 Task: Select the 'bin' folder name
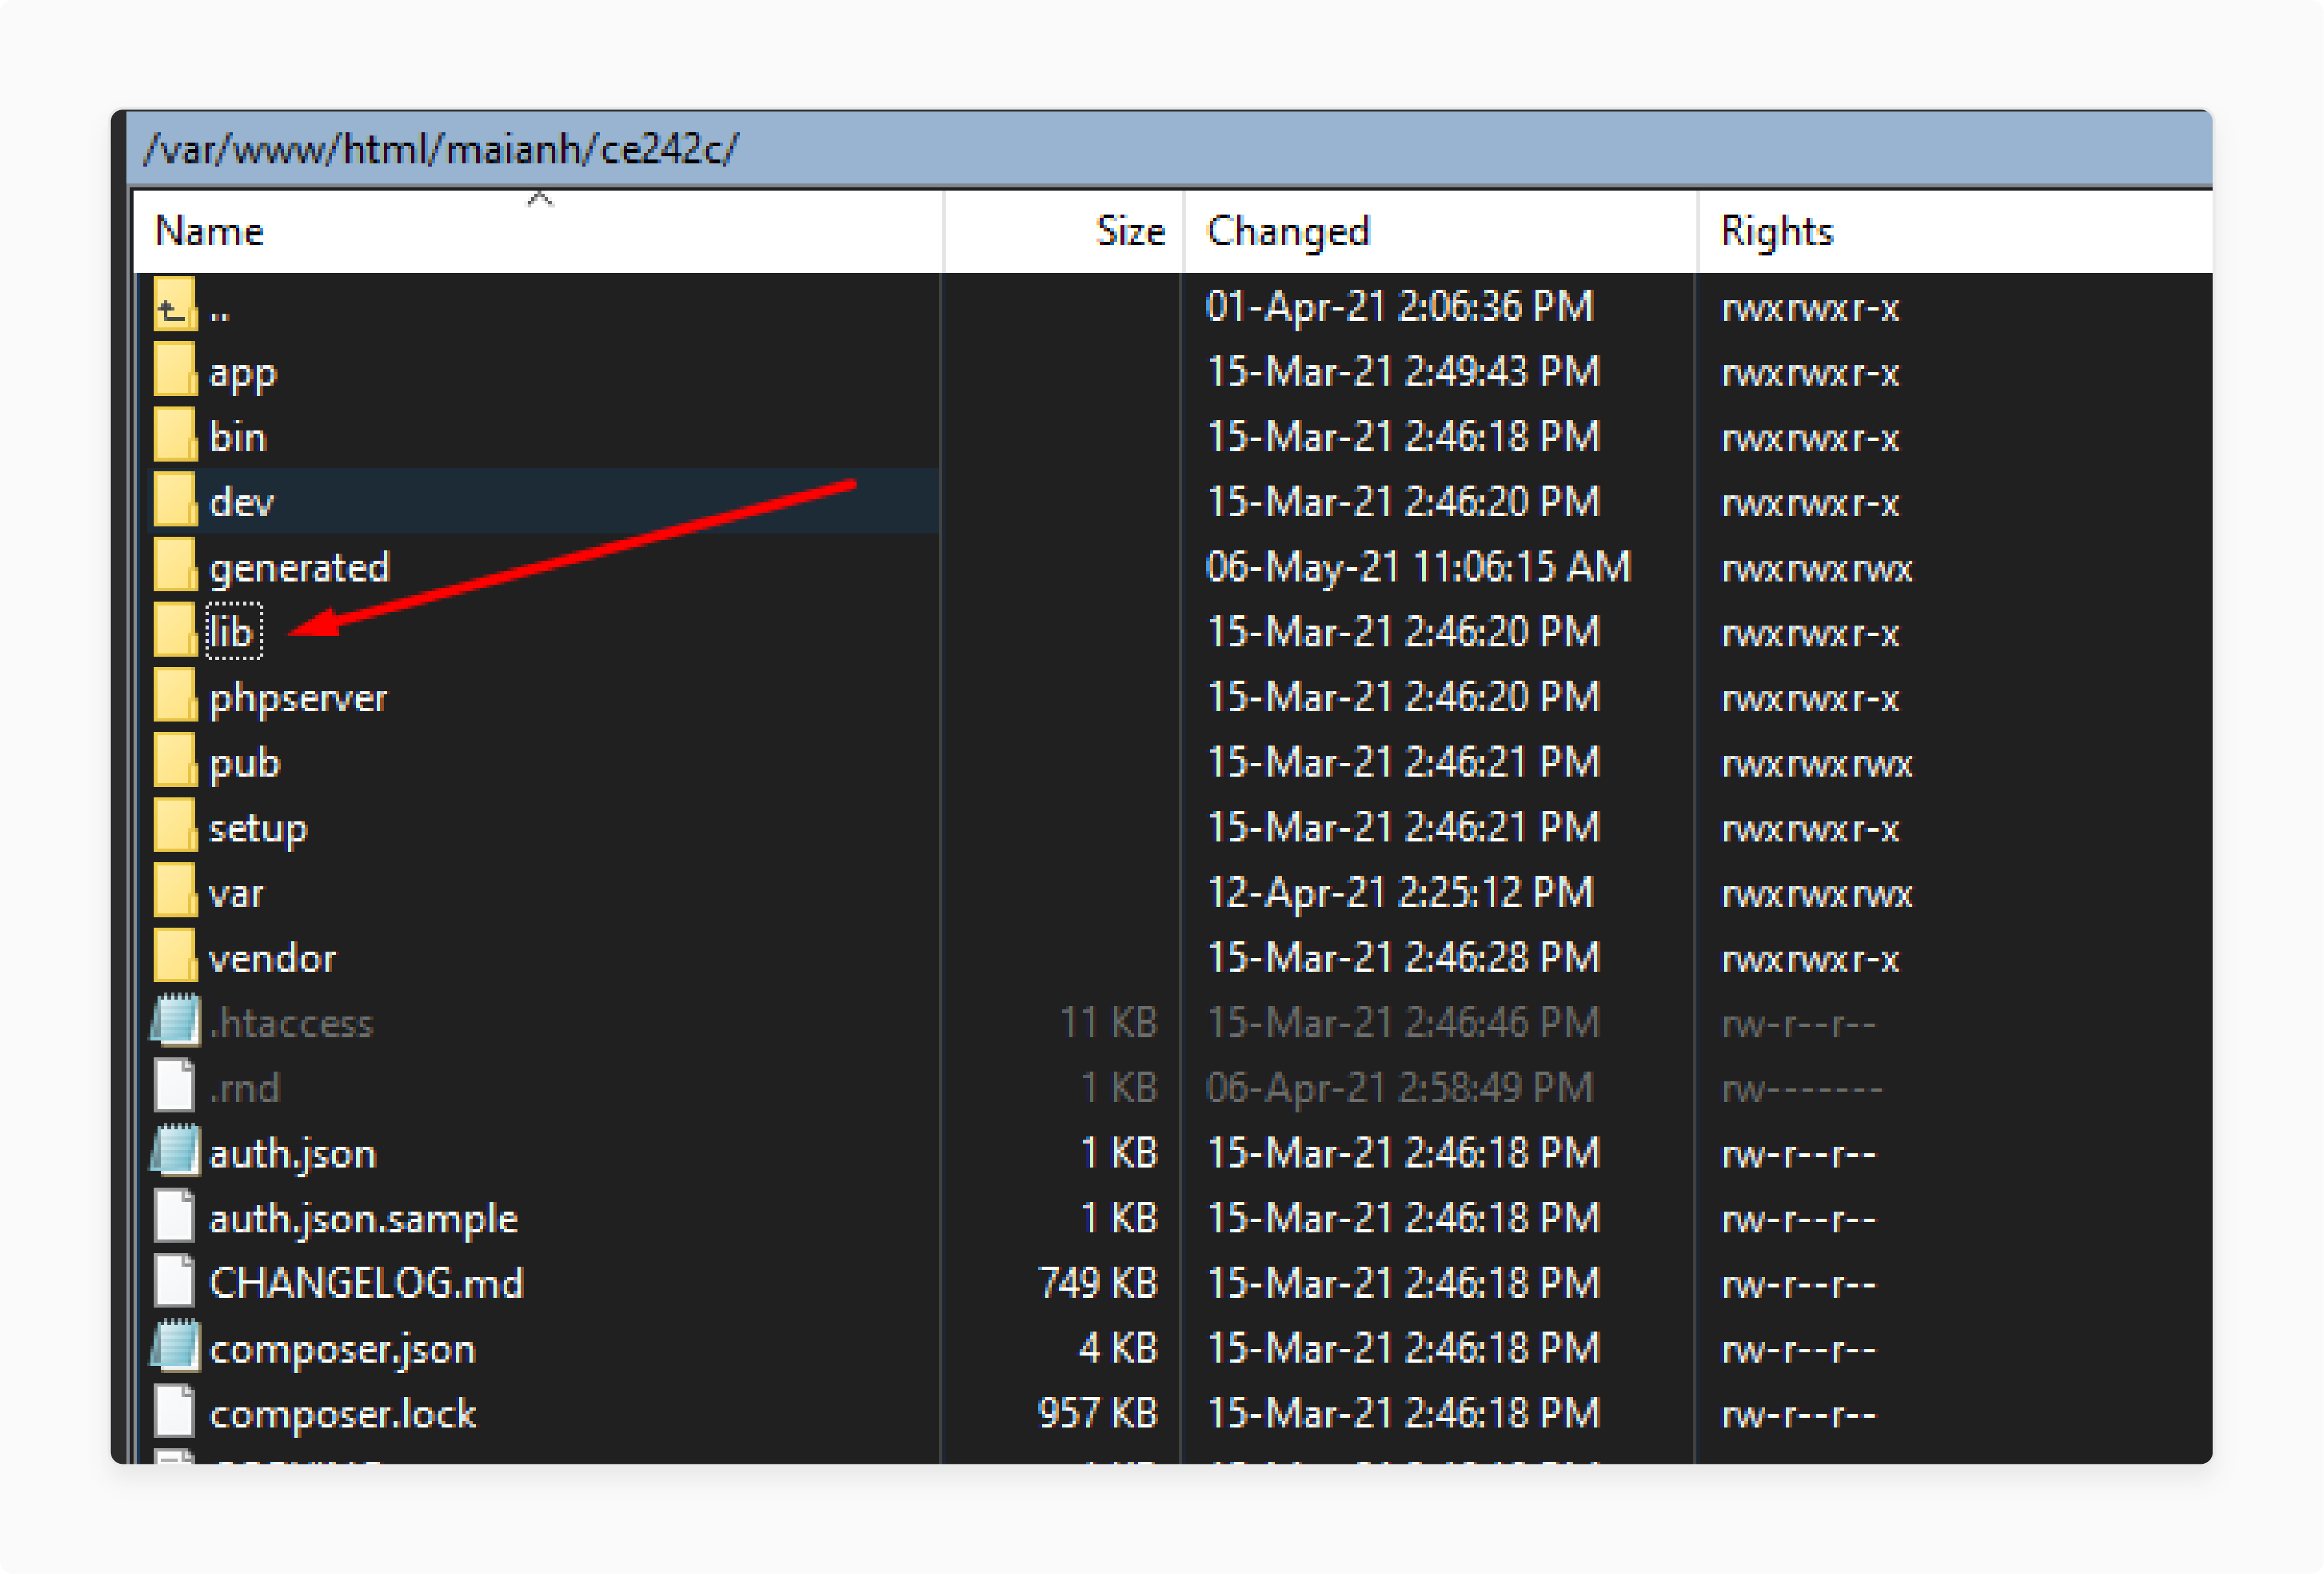click(238, 437)
